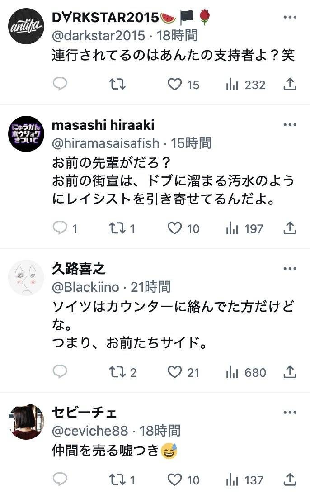Open more options for 久路喜之 tweet
The image size is (310, 494).
pos(290,269)
